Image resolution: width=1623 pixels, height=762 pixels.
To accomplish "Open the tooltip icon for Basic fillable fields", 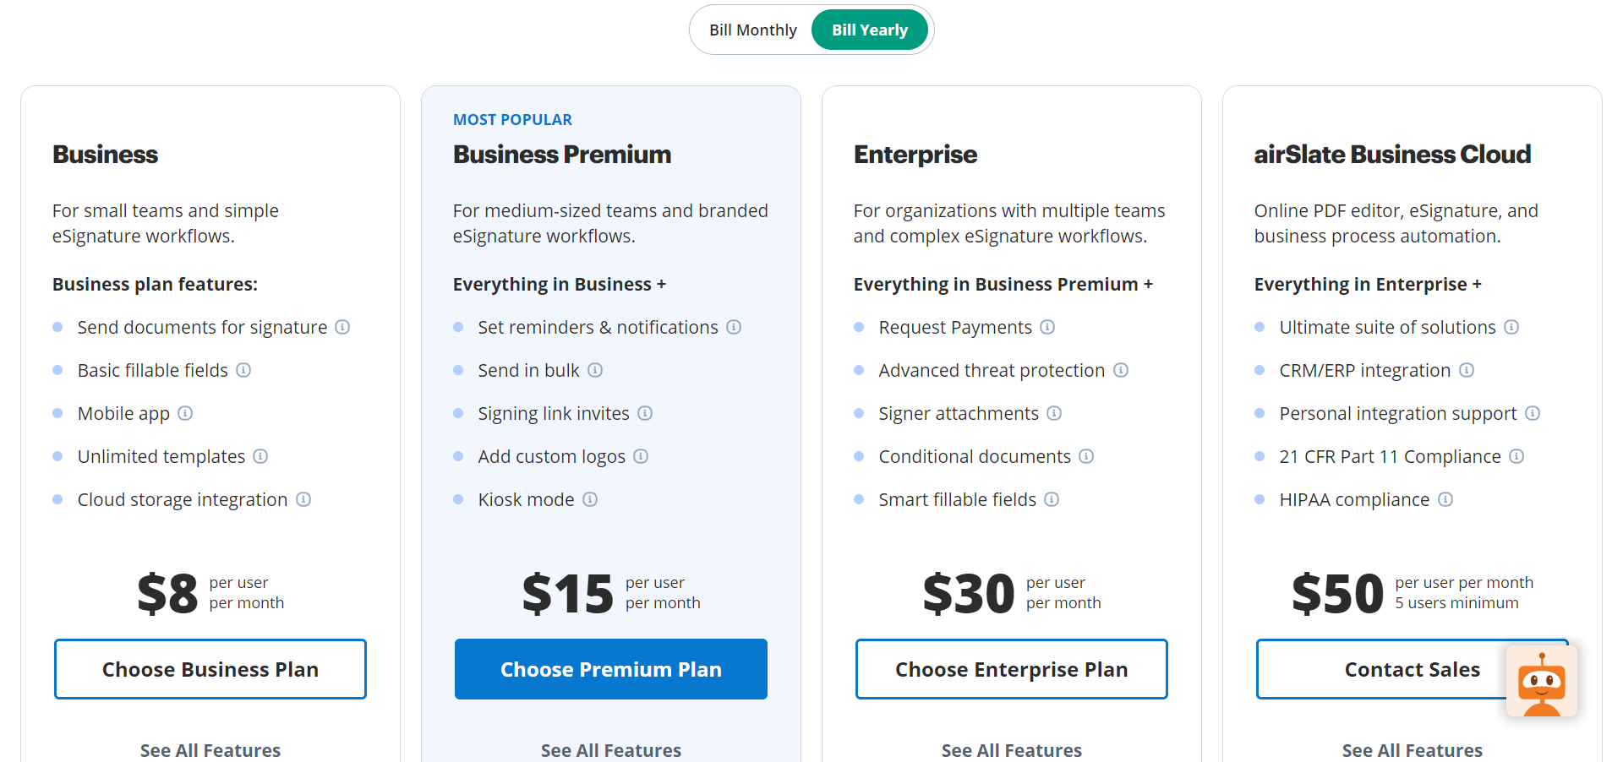I will (x=243, y=370).
